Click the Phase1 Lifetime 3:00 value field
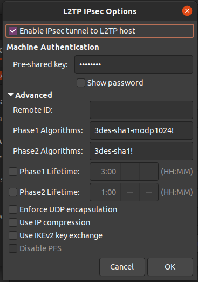This screenshot has width=198, height=282. [105, 172]
